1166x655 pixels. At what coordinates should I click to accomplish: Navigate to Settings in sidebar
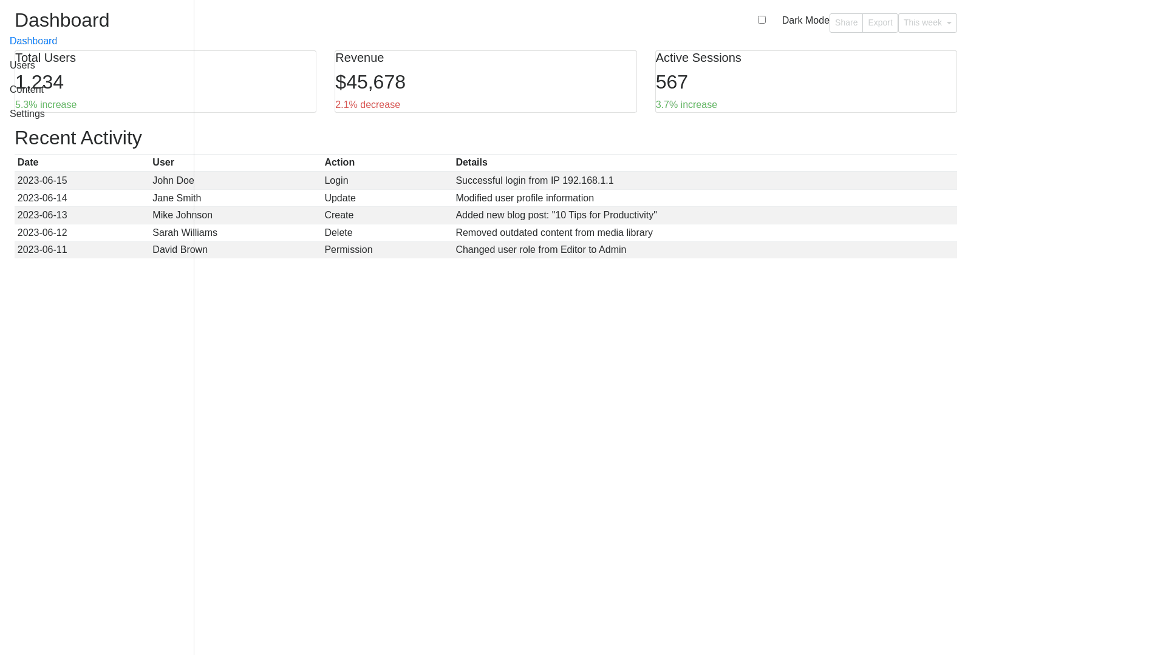[27, 114]
